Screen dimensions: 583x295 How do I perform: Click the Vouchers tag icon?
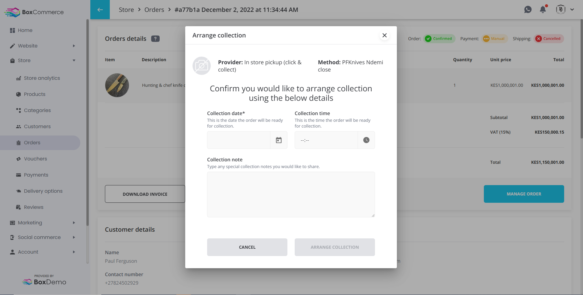point(19,159)
